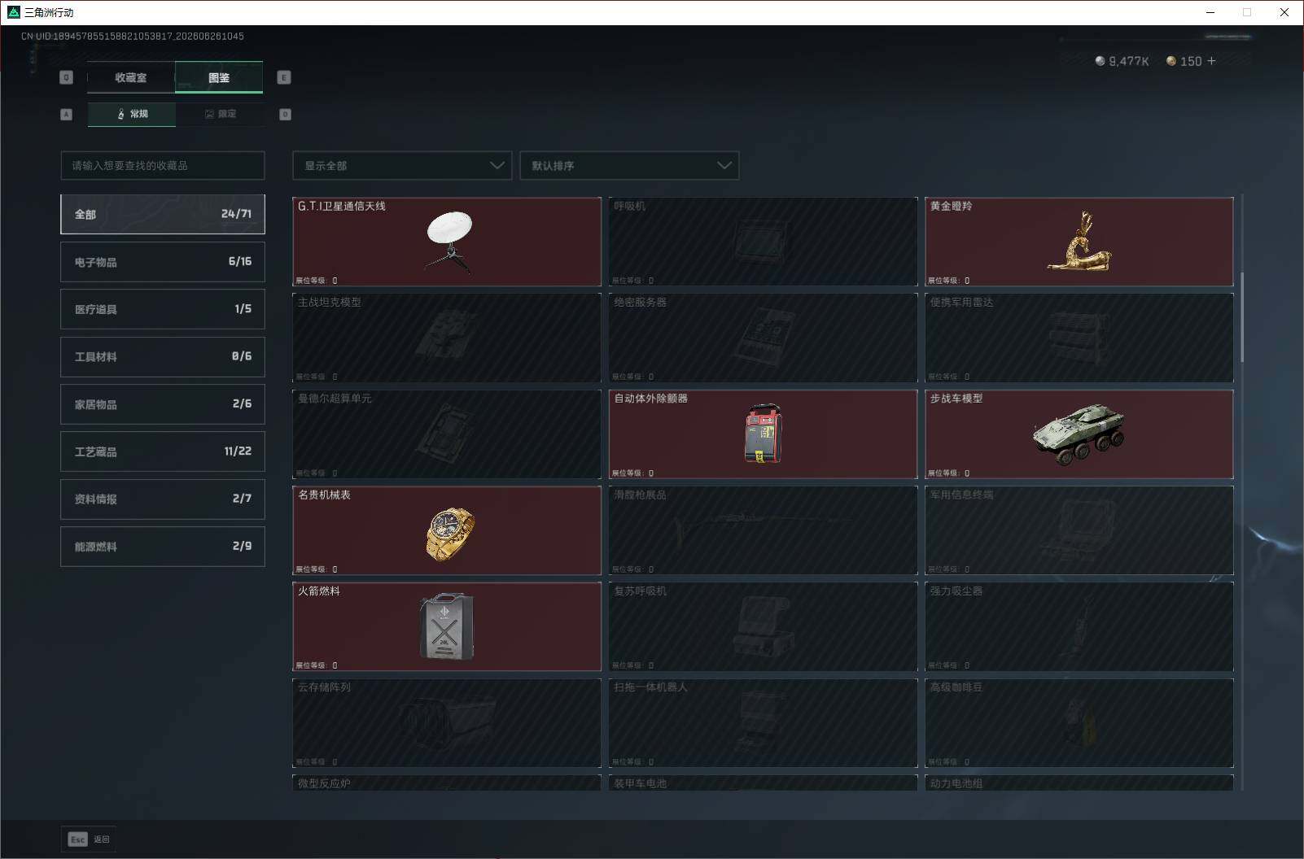
Task: Click the collectible search input field
Action: pos(163,165)
